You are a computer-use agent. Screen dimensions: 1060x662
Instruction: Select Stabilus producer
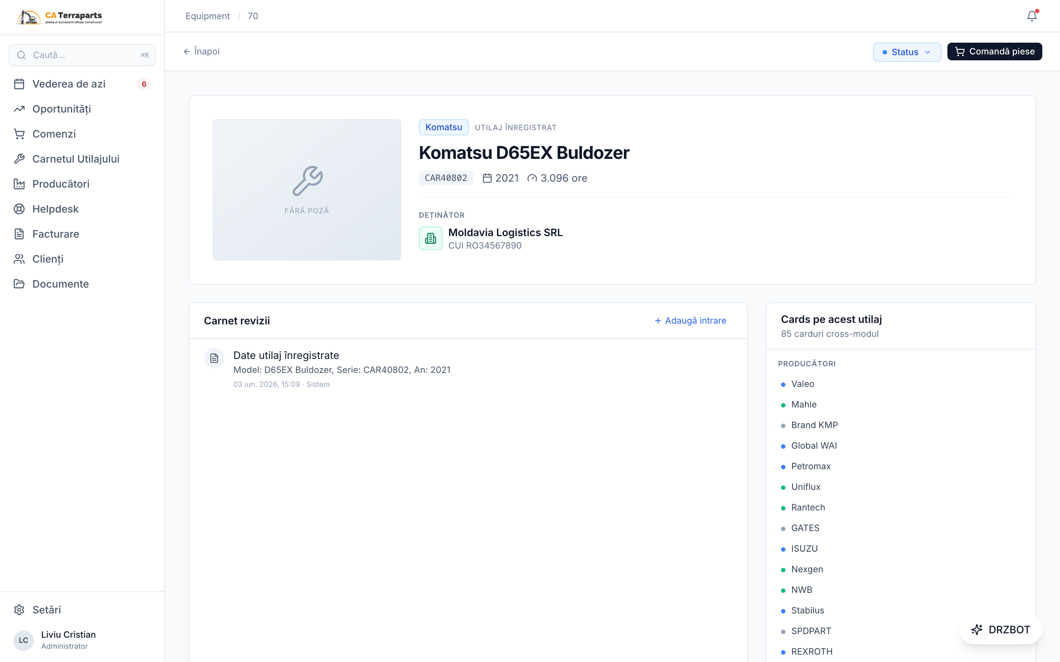point(808,611)
